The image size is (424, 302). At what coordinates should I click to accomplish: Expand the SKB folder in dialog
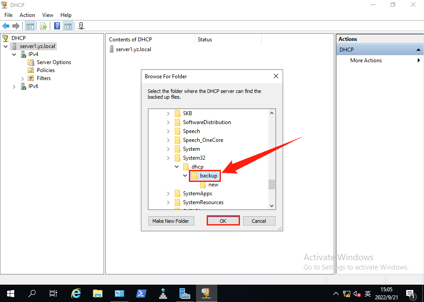pos(168,113)
